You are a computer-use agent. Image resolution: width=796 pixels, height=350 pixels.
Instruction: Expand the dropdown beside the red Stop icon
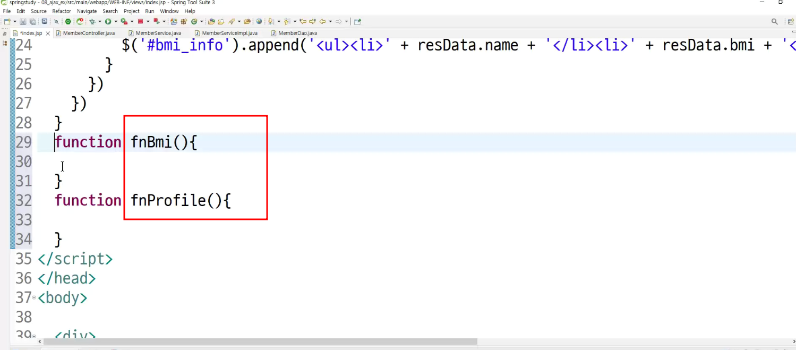pyautogui.click(x=148, y=22)
